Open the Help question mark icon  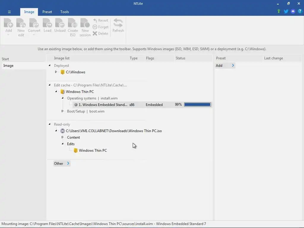click(300, 11)
